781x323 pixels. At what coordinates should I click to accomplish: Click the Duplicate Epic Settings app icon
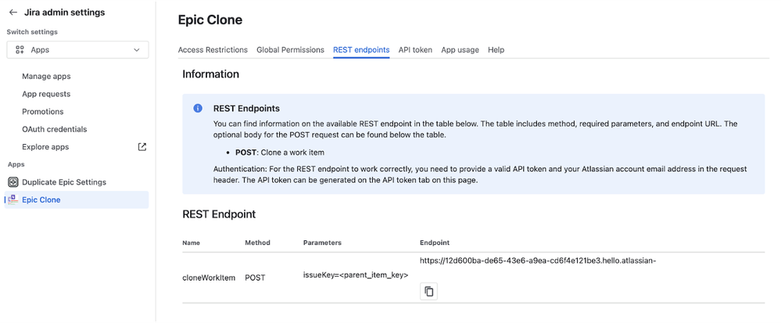point(13,182)
